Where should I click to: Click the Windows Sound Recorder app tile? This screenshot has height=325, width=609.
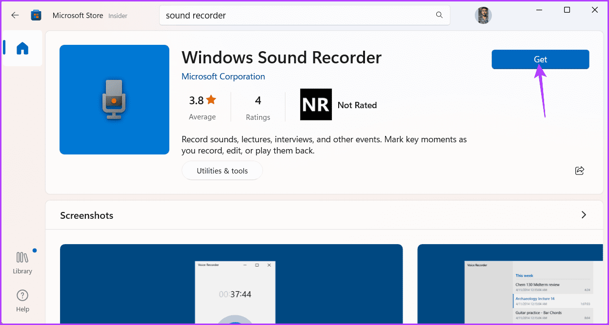(x=114, y=99)
